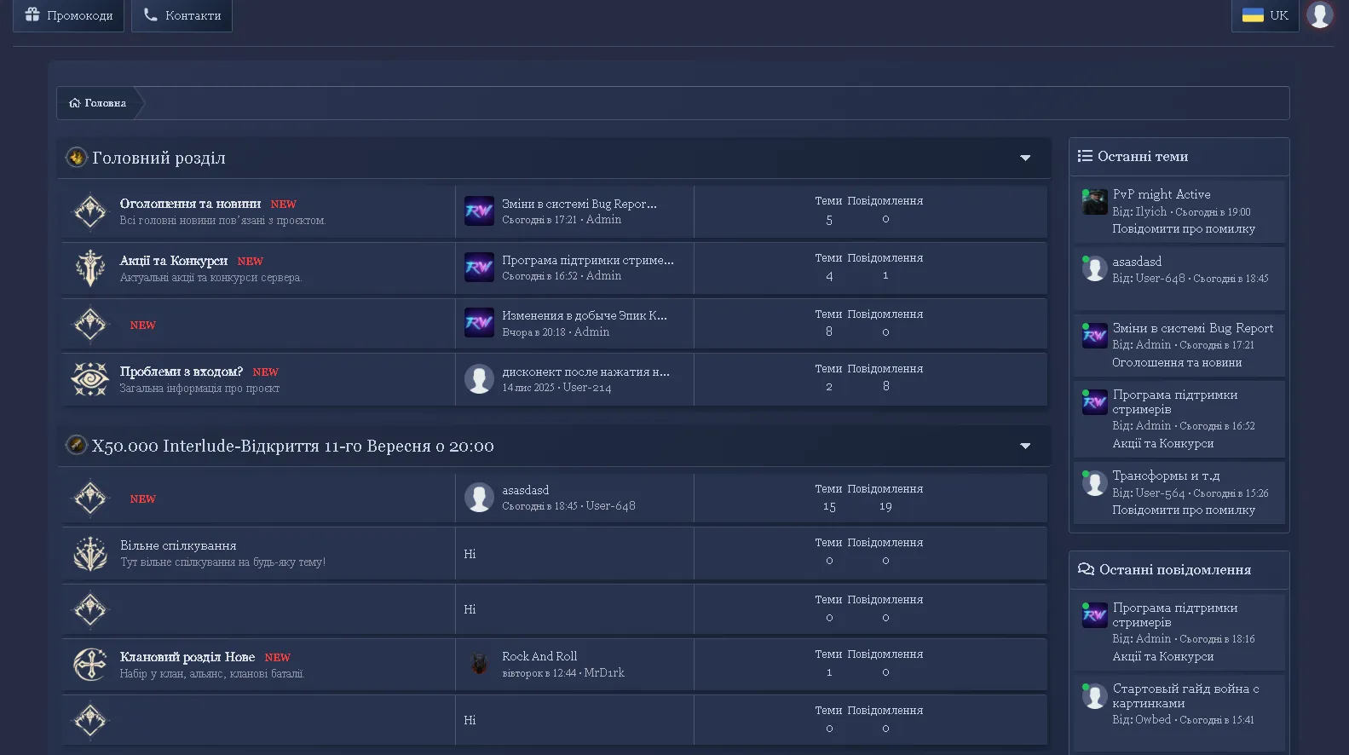Click the Rock And Roll poster avatar

coord(479,665)
